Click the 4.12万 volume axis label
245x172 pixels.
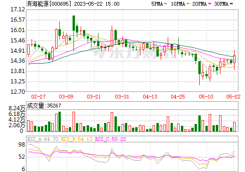coord(17,120)
